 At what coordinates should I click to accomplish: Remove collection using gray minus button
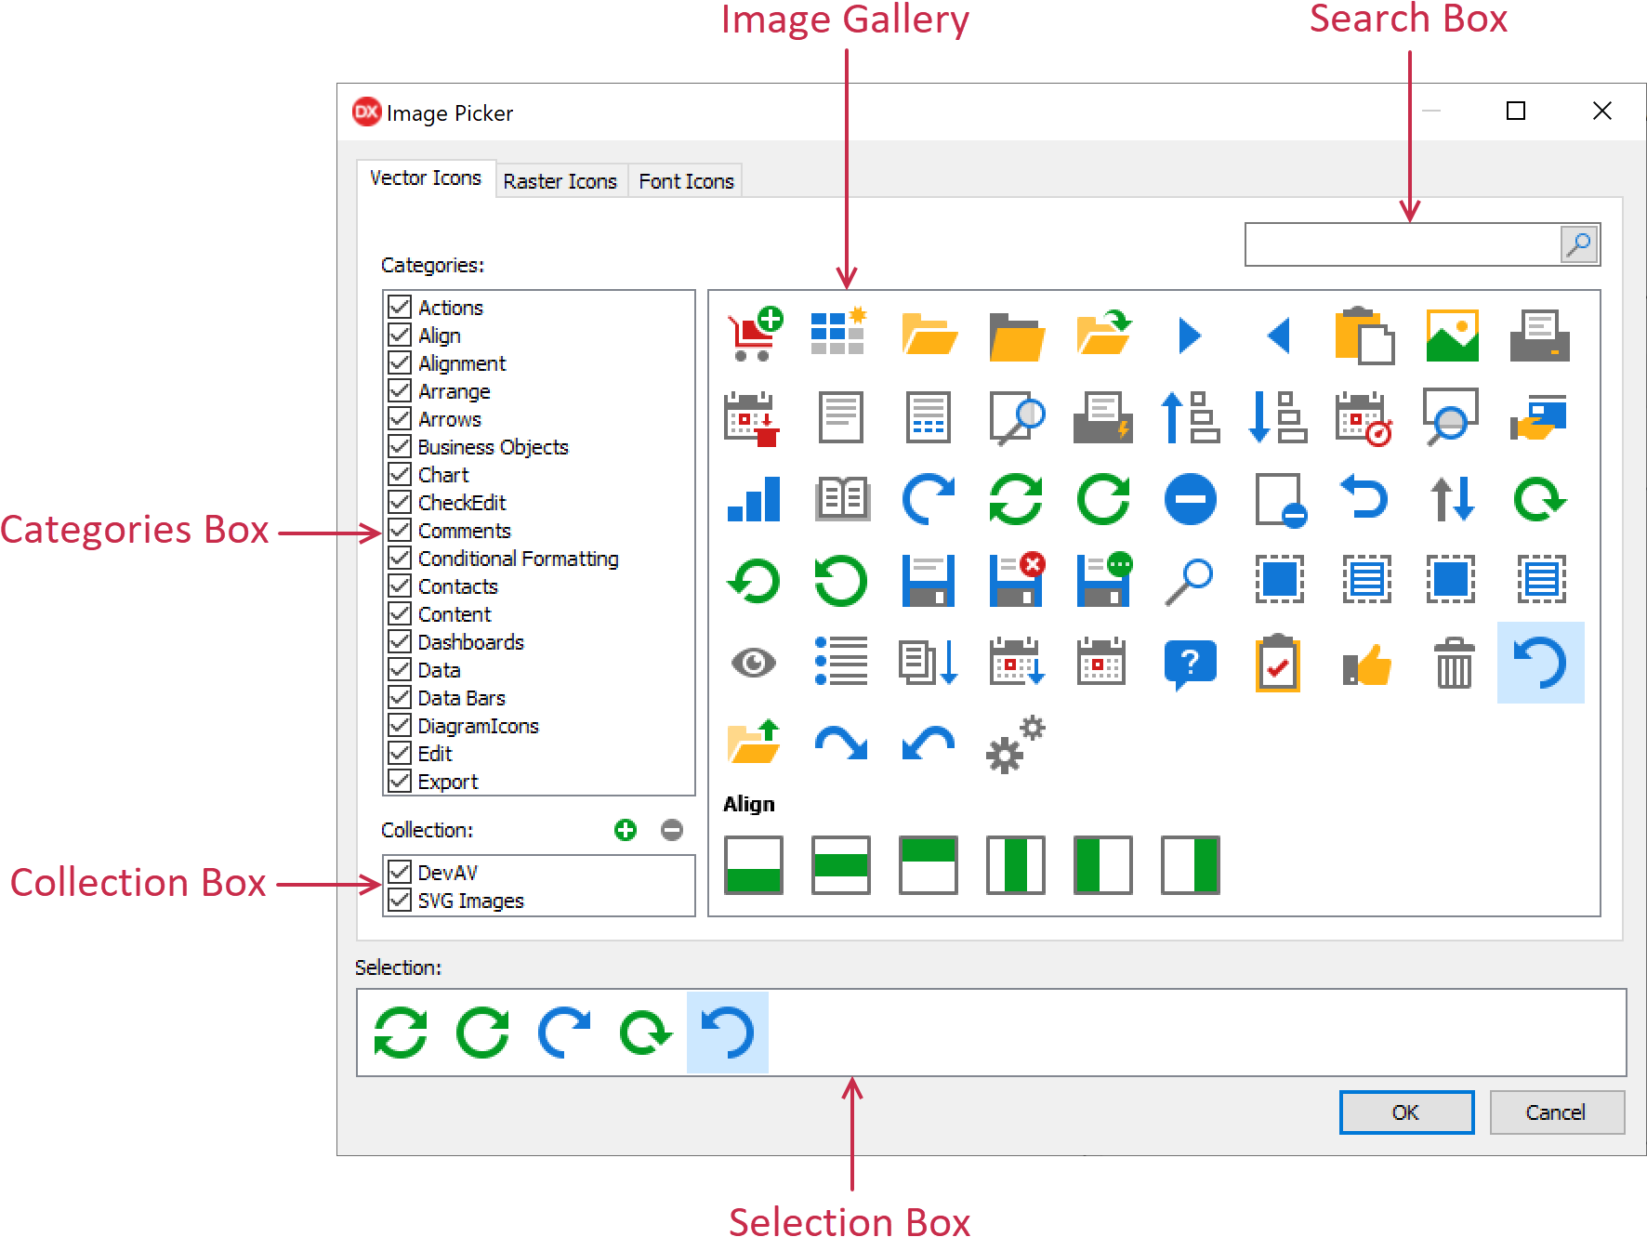click(x=672, y=830)
